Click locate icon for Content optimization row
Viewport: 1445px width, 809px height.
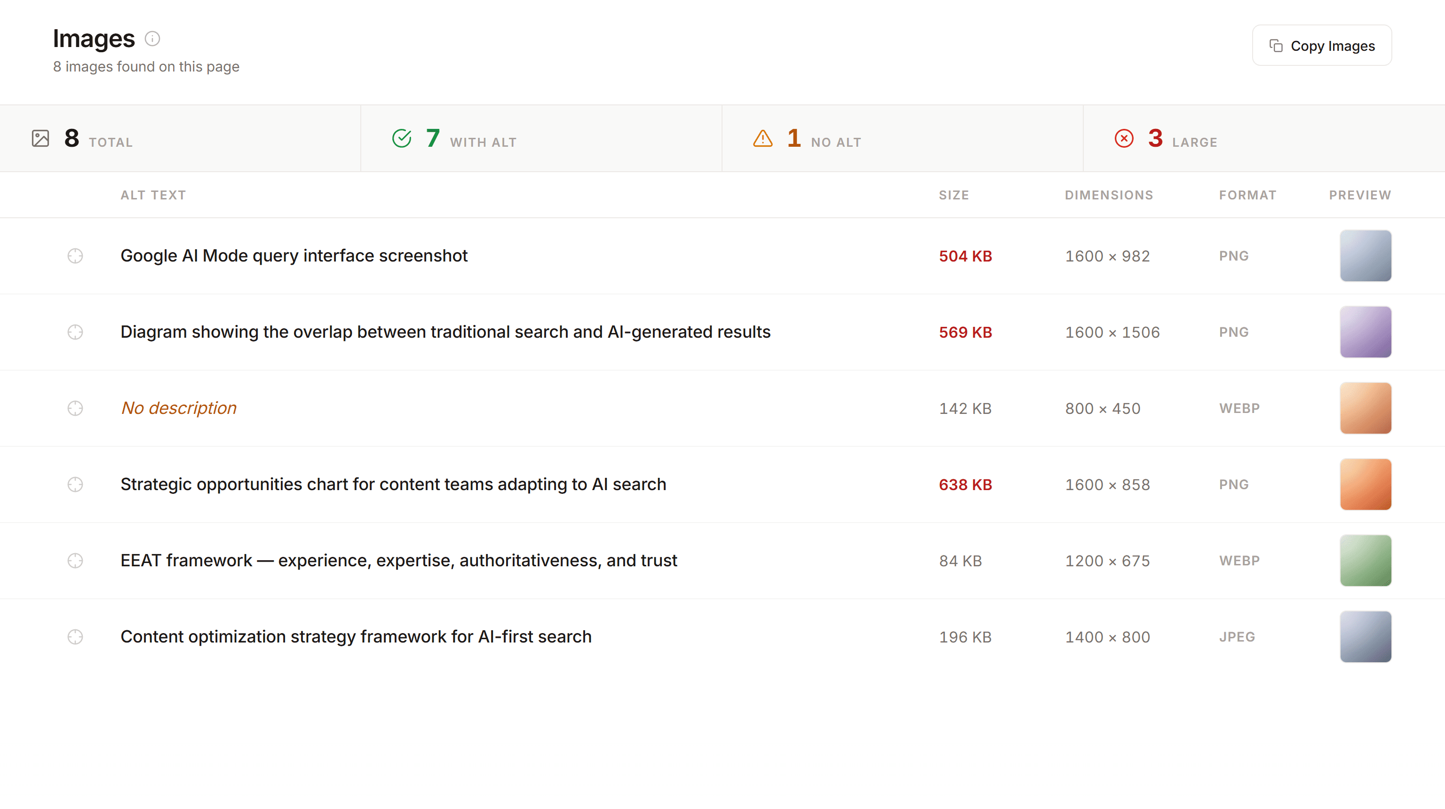tap(75, 637)
